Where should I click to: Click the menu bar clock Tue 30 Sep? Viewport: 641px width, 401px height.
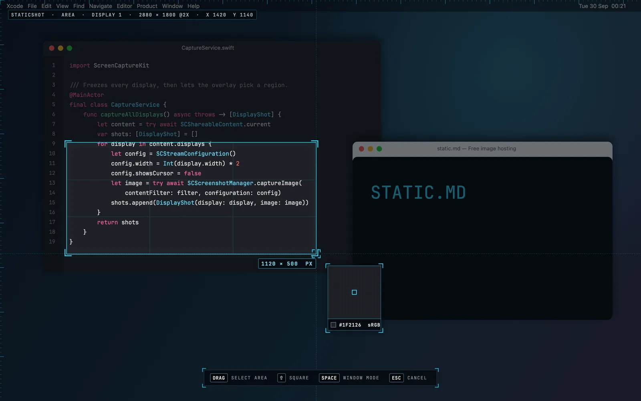pyautogui.click(x=602, y=6)
